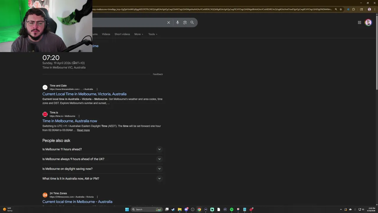The width and height of the screenshot is (378, 213).
Task: Click "Time in Melbourne VIC, Australia" text
Action: pos(64,67)
